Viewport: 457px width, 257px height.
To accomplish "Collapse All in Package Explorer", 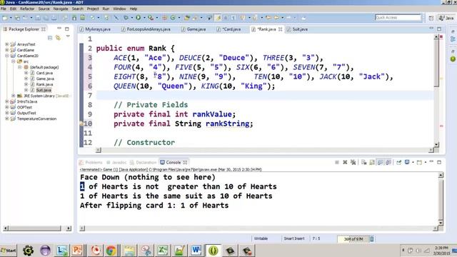I will click(50, 38).
